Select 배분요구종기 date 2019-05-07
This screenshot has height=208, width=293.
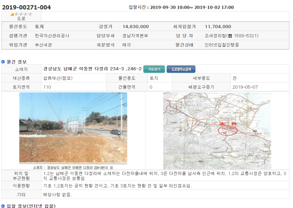click(245, 87)
